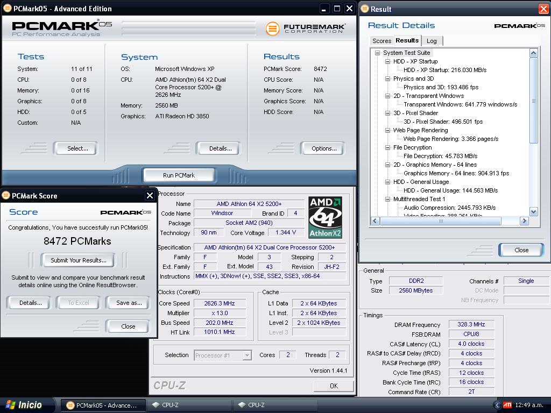Select 'Graphics Memory - 64 lines: 904.913 fps' row

pos(456,174)
